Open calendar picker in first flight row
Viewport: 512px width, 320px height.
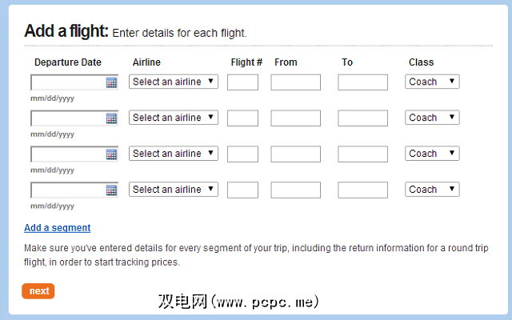click(111, 82)
